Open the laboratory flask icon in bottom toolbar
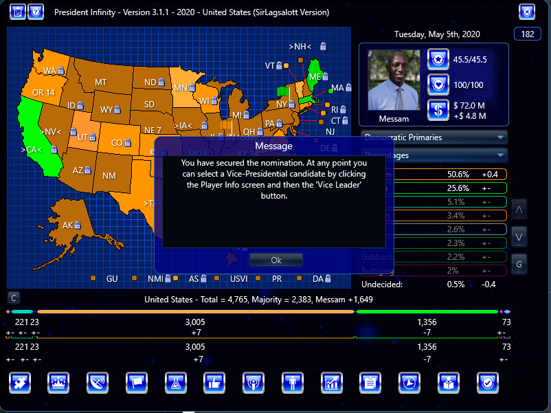 tap(176, 383)
